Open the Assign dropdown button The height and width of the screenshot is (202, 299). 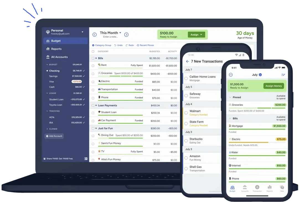coord(196,35)
